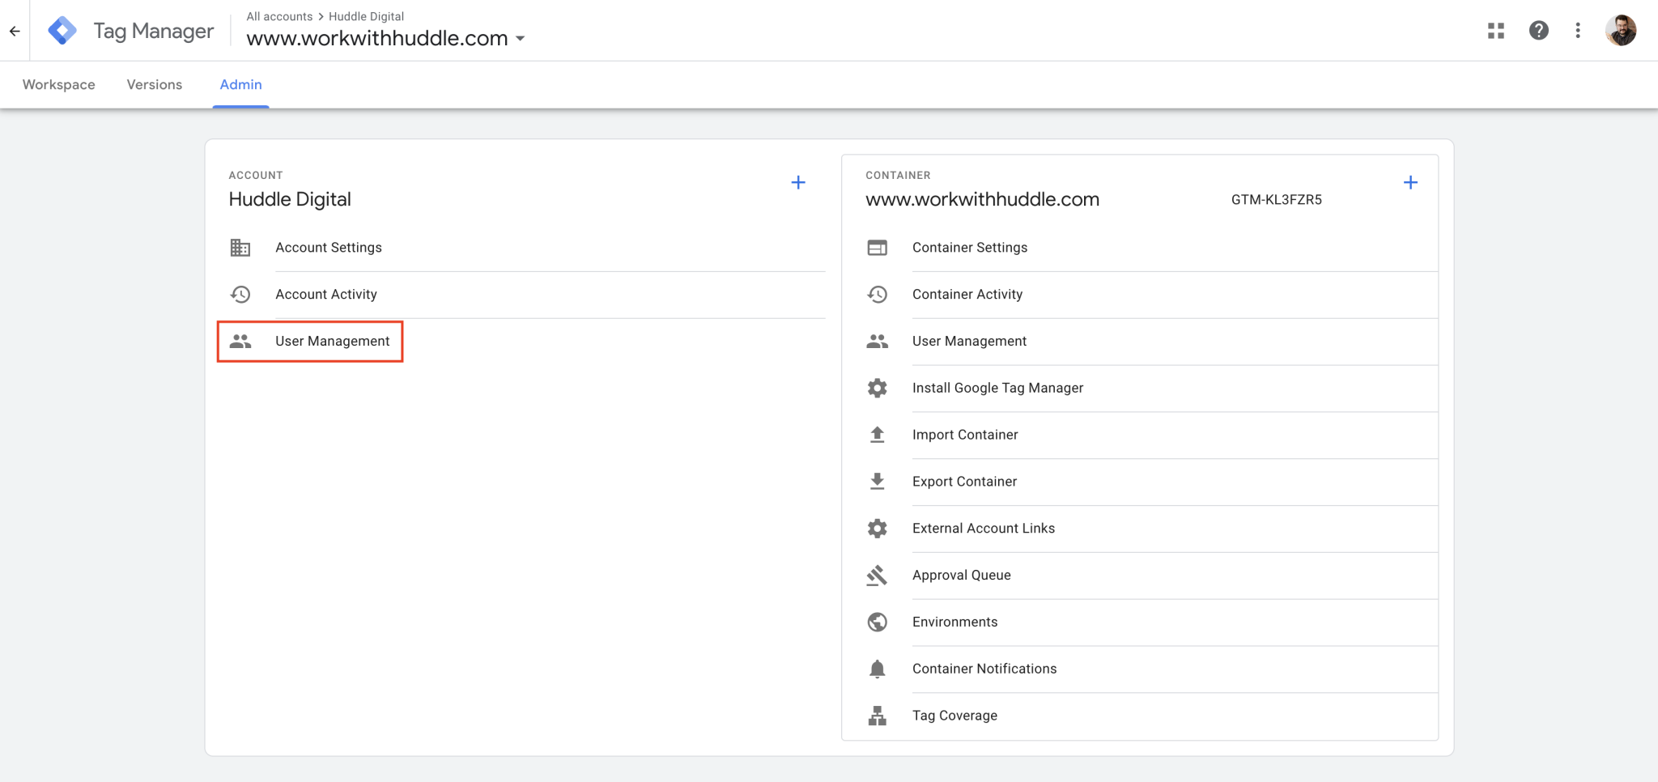
Task: Select the Admin tab
Action: (x=241, y=85)
